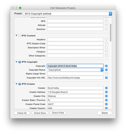Screen dimensions: 126x133
Task: Click Done to close the dialog
Action: click(x=105, y=113)
